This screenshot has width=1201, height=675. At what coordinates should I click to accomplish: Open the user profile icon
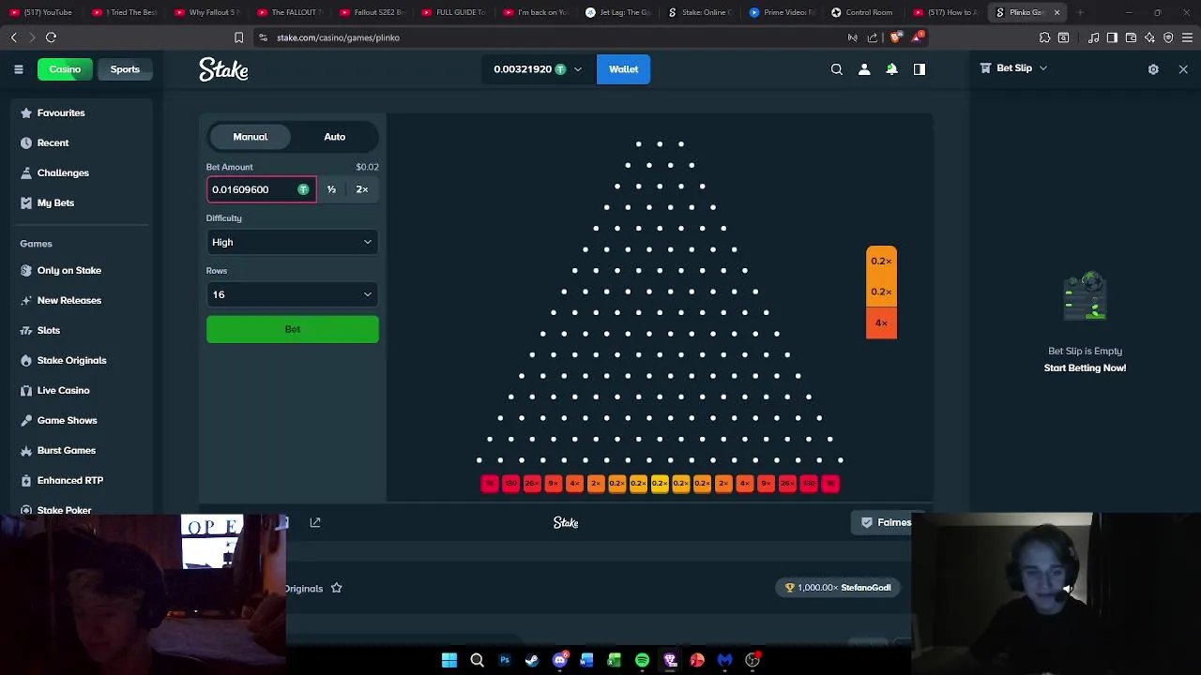tap(864, 69)
